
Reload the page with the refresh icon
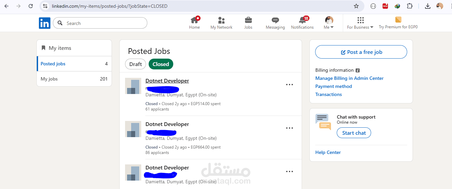pos(31,6)
